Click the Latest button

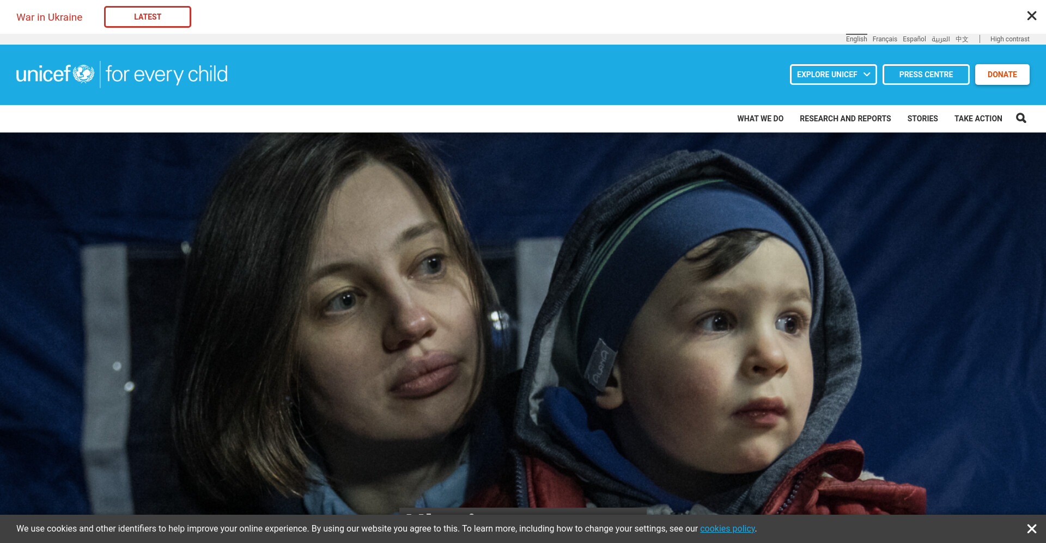(x=148, y=17)
